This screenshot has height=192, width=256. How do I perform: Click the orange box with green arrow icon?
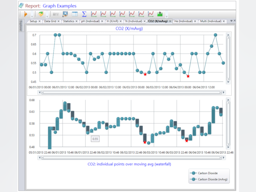(41, 14)
